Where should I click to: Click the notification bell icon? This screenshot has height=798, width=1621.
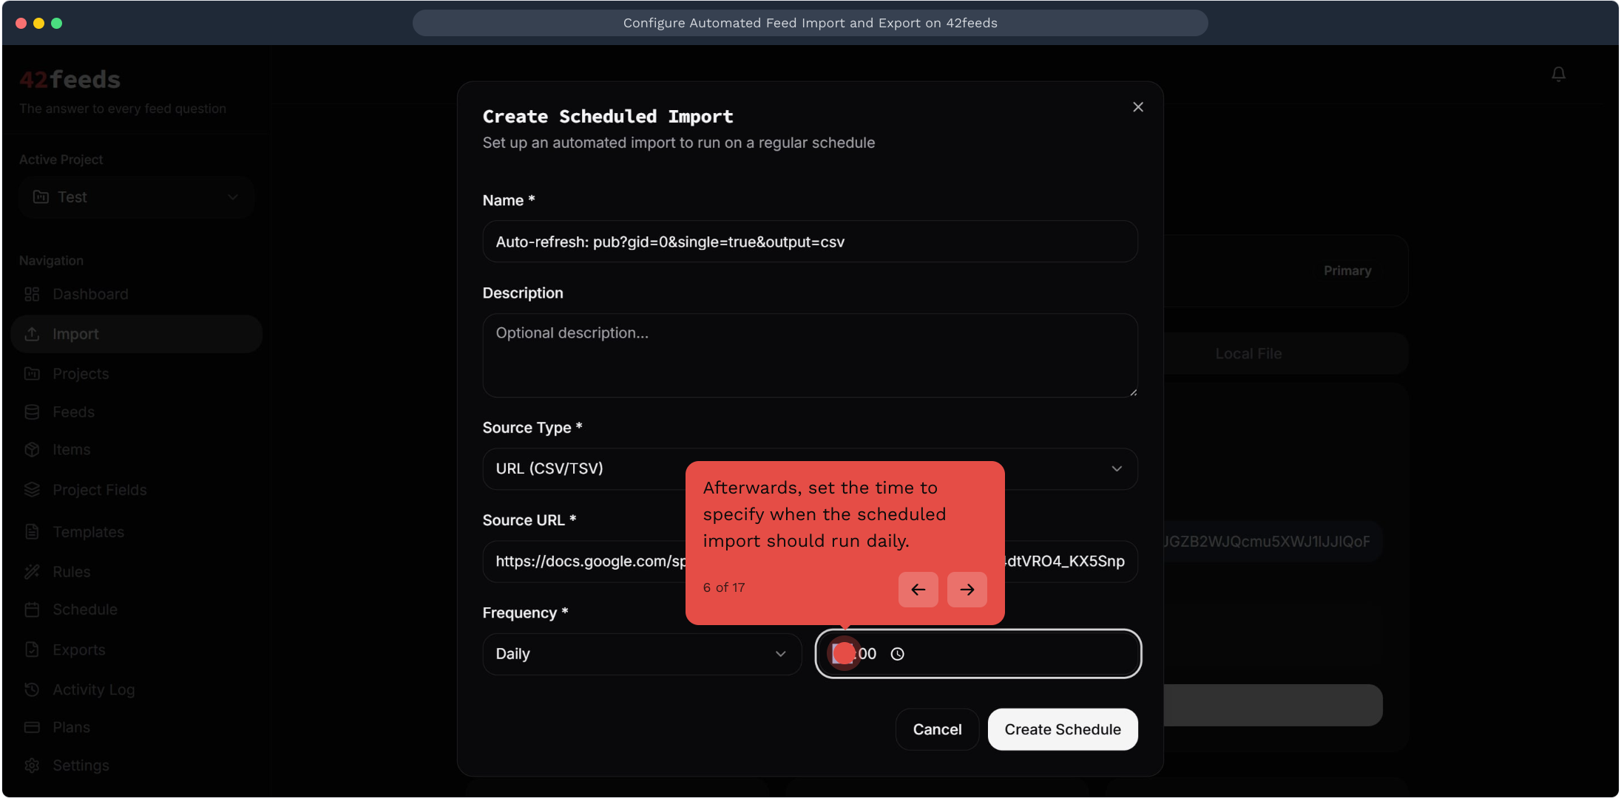pyautogui.click(x=1558, y=74)
